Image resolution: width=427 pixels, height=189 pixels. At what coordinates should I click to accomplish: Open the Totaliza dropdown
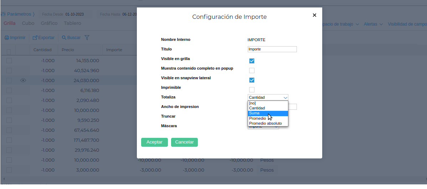(x=268, y=97)
